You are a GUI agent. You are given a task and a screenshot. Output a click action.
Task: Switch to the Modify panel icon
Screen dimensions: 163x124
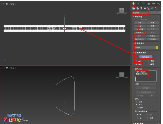click(x=139, y=4)
